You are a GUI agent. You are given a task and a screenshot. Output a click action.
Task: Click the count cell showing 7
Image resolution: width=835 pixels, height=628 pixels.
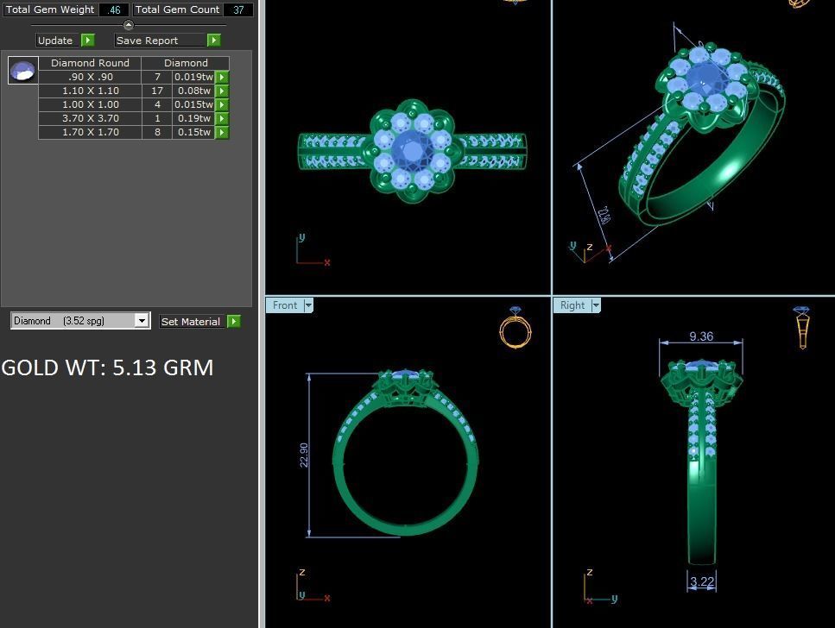click(x=157, y=77)
